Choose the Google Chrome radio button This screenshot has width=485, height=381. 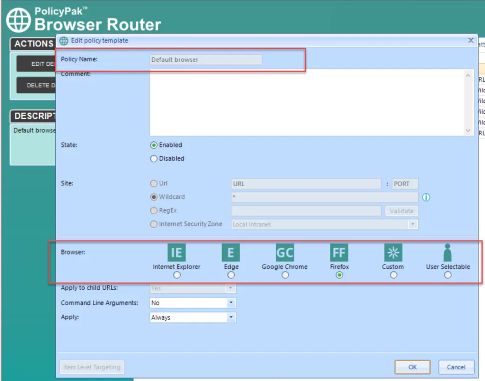pyautogui.click(x=285, y=275)
